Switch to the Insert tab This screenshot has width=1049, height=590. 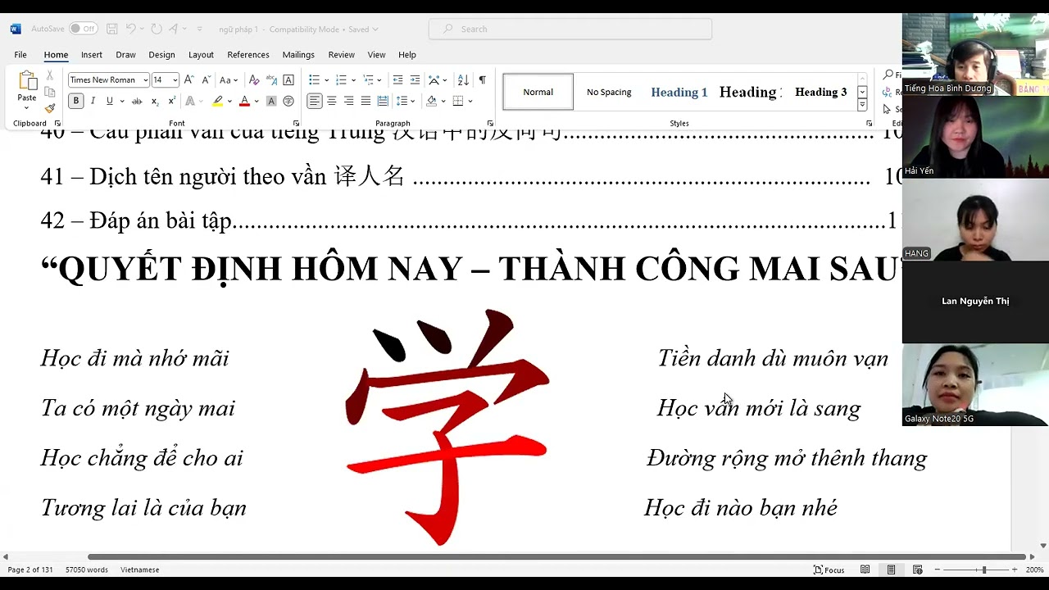92,55
